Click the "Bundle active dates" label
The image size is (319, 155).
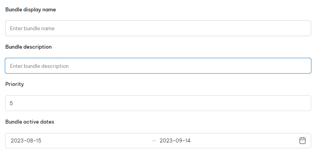[x=30, y=122]
